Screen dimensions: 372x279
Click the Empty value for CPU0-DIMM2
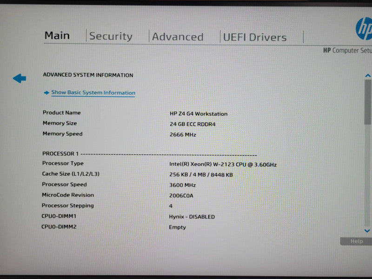click(177, 227)
